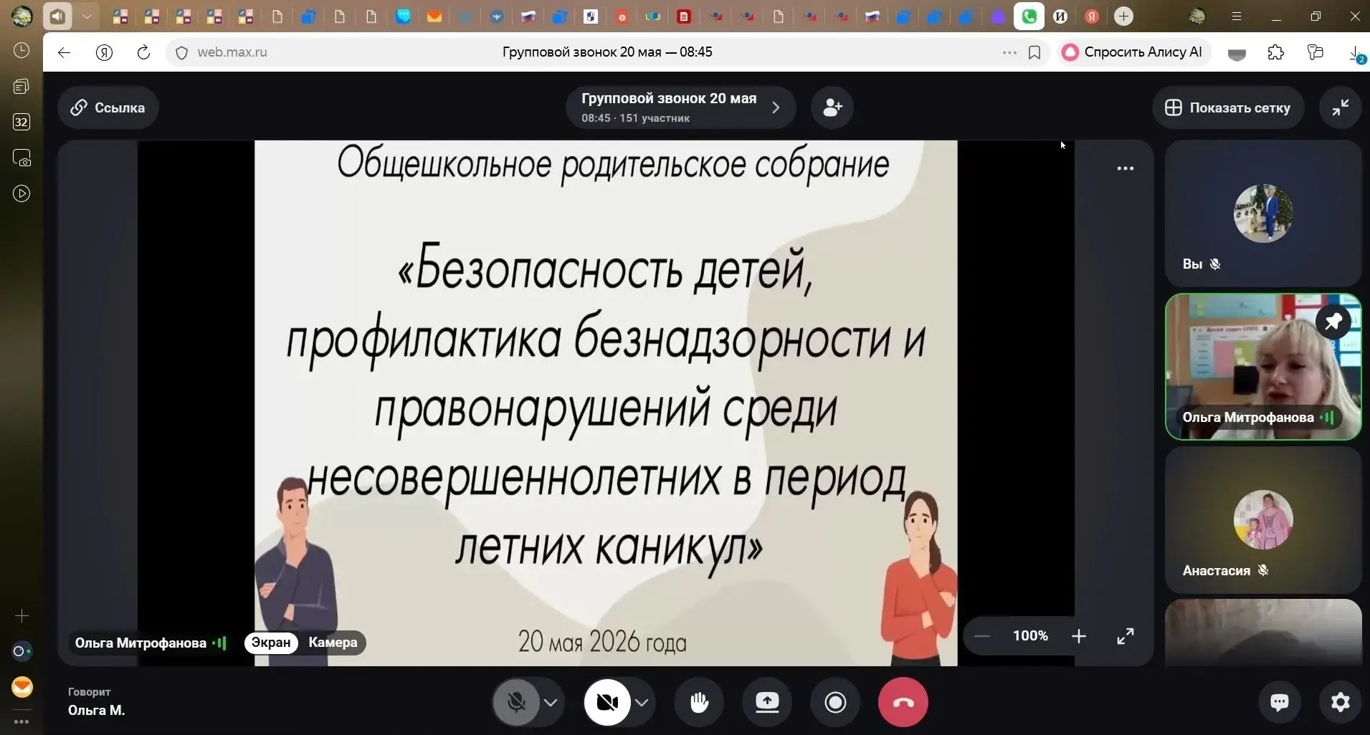Collapse the call window with the shrink arrows icon
The image size is (1370, 735).
(1340, 107)
